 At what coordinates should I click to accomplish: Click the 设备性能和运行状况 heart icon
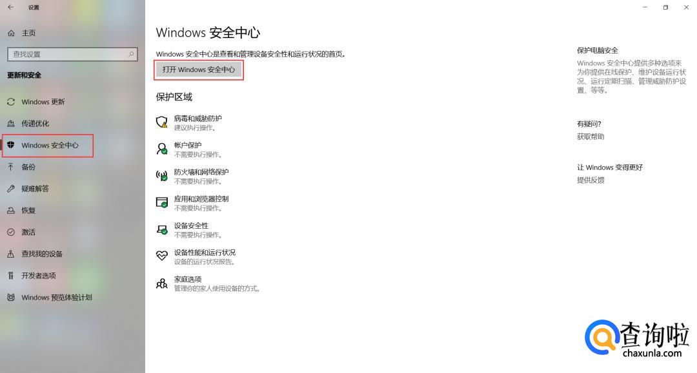click(162, 256)
